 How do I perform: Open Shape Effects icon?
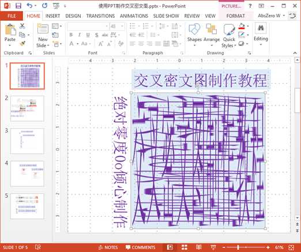(x=241, y=44)
